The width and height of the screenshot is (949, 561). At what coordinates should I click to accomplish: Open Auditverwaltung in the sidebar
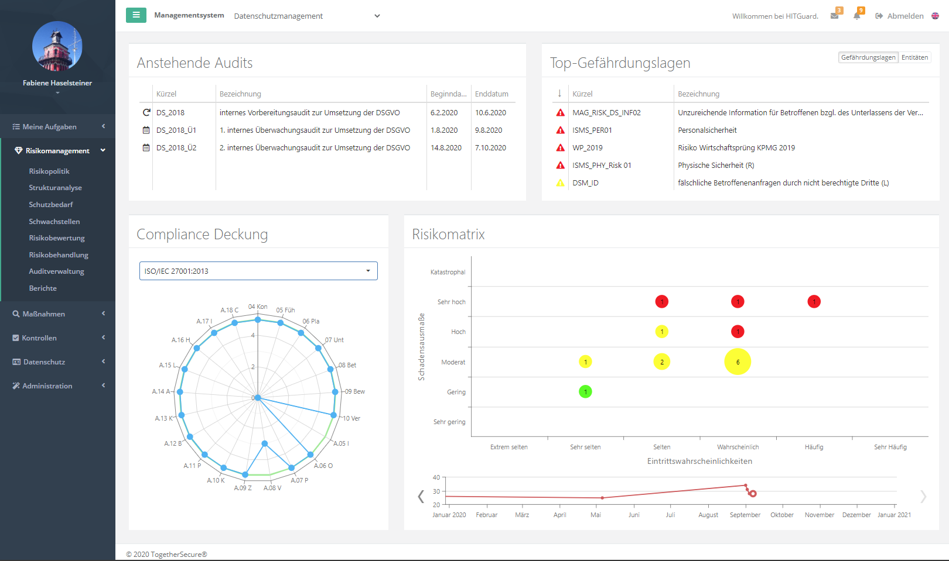point(56,271)
